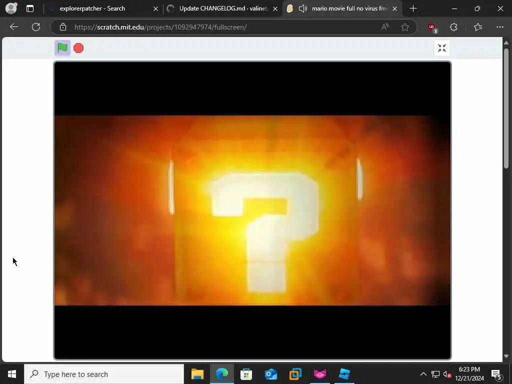The width and height of the screenshot is (512, 384).
Task: Exit fullscreen mode using the shrink icon
Action: pyautogui.click(x=442, y=48)
